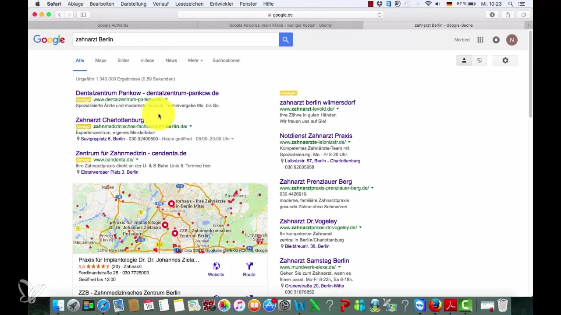Open Firefox in the dock
The image size is (561, 315).
(x=435, y=305)
